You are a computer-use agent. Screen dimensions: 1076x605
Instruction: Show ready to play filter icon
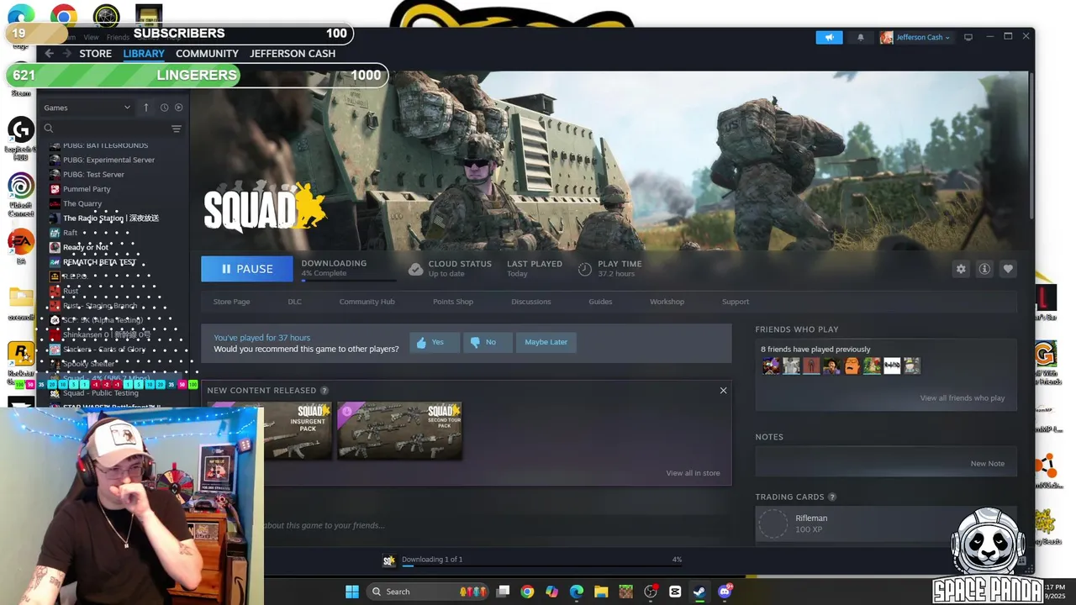pyautogui.click(x=178, y=108)
